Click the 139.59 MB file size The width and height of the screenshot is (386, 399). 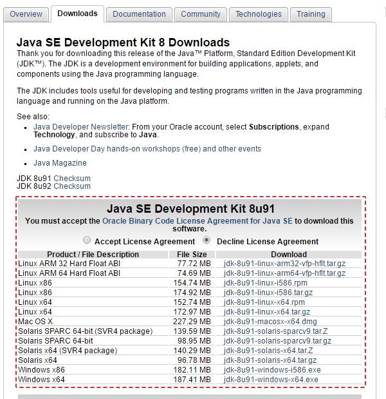192,331
